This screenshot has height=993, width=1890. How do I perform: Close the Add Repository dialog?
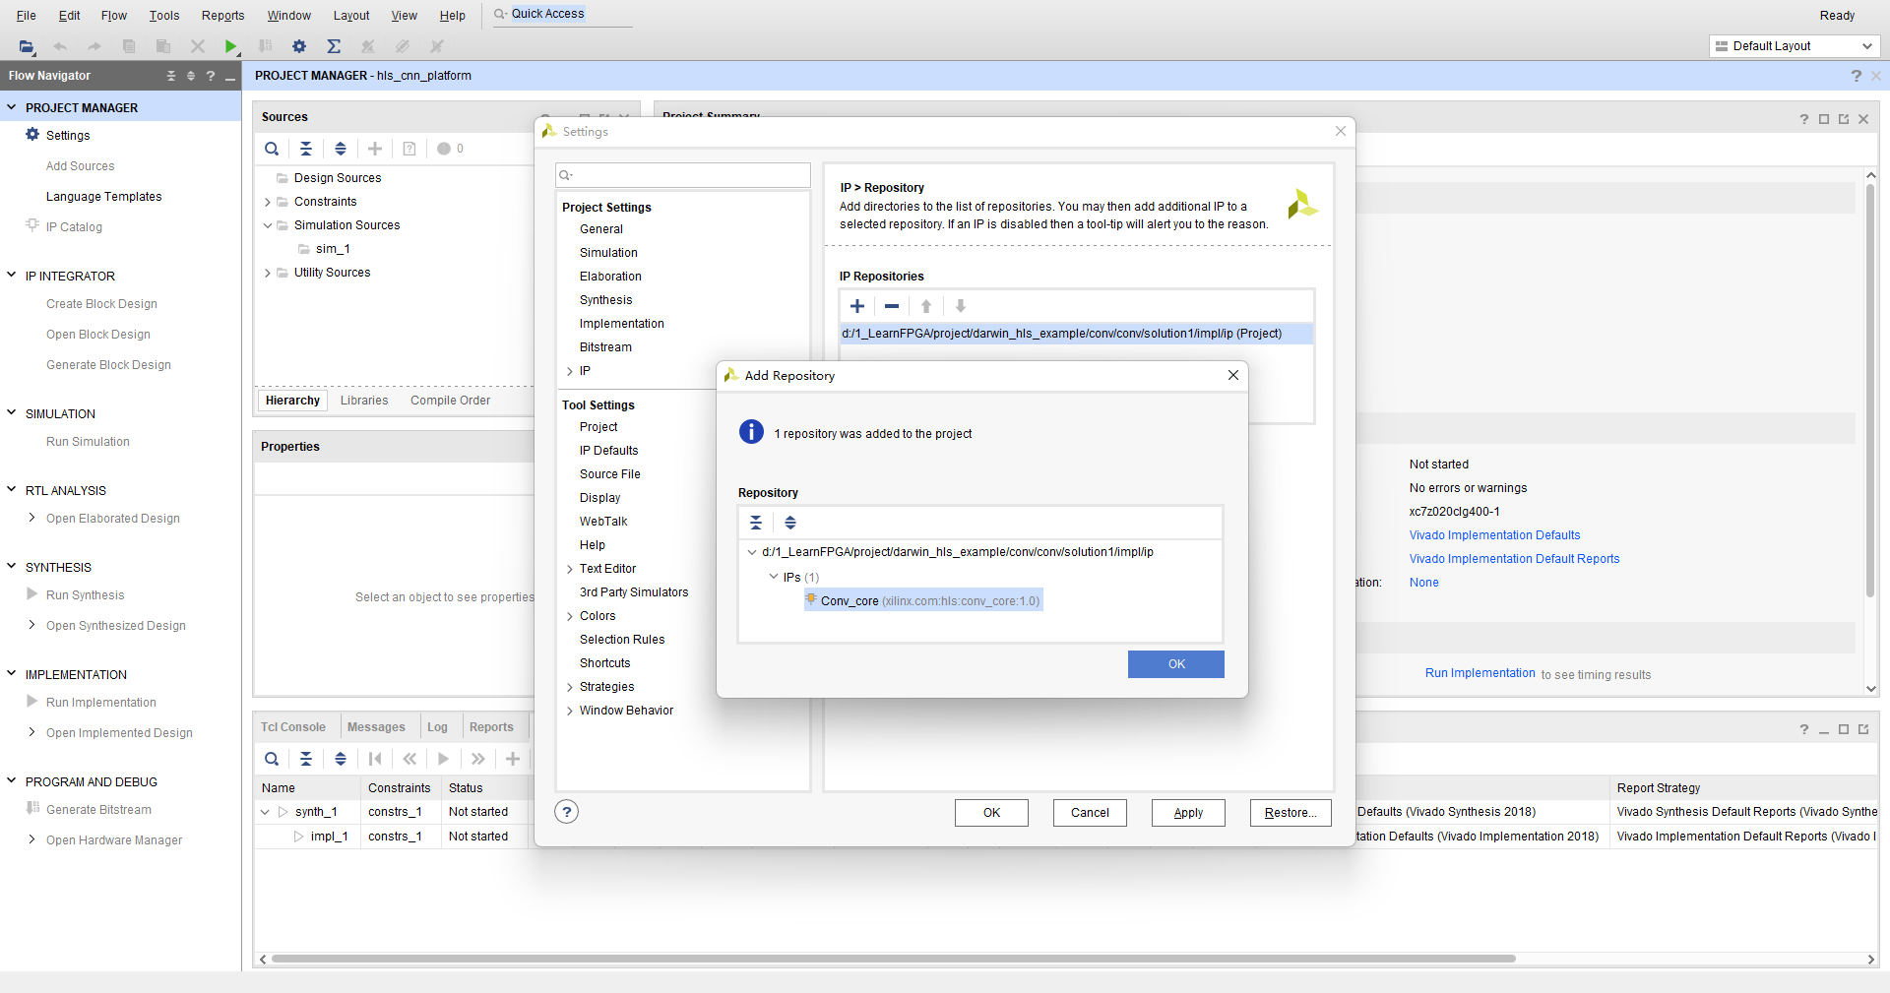tap(1233, 375)
